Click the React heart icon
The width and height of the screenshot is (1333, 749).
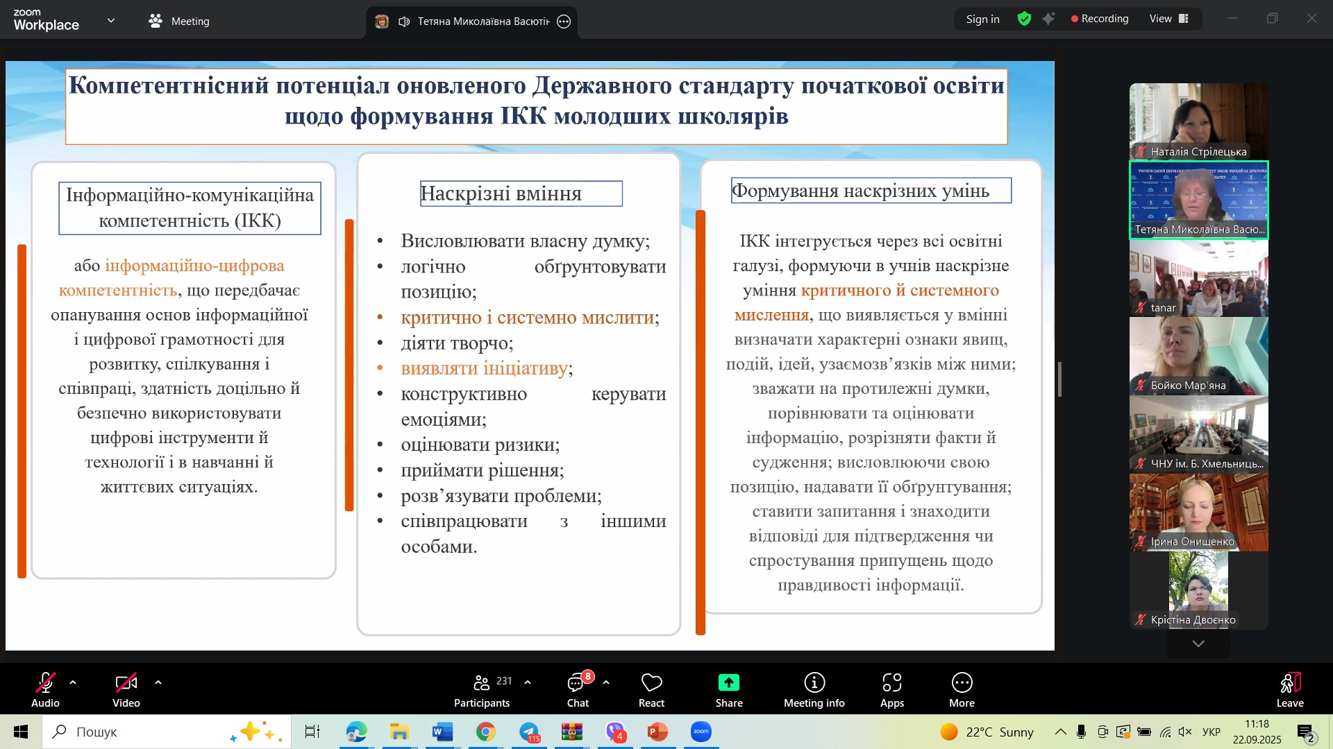(651, 684)
